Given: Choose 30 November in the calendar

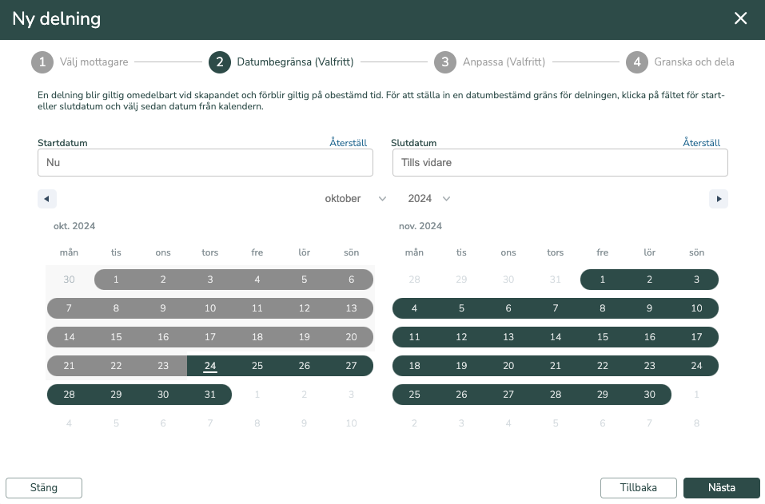Looking at the screenshot, I should 649,395.
